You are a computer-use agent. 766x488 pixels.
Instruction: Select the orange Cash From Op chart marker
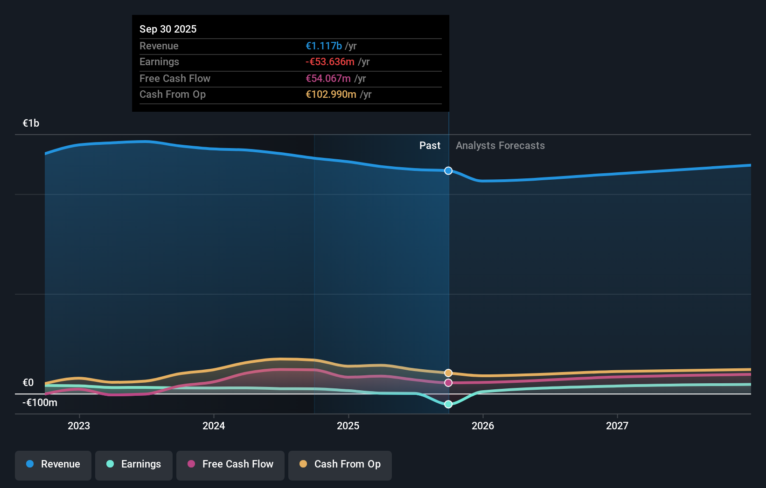tap(448, 373)
